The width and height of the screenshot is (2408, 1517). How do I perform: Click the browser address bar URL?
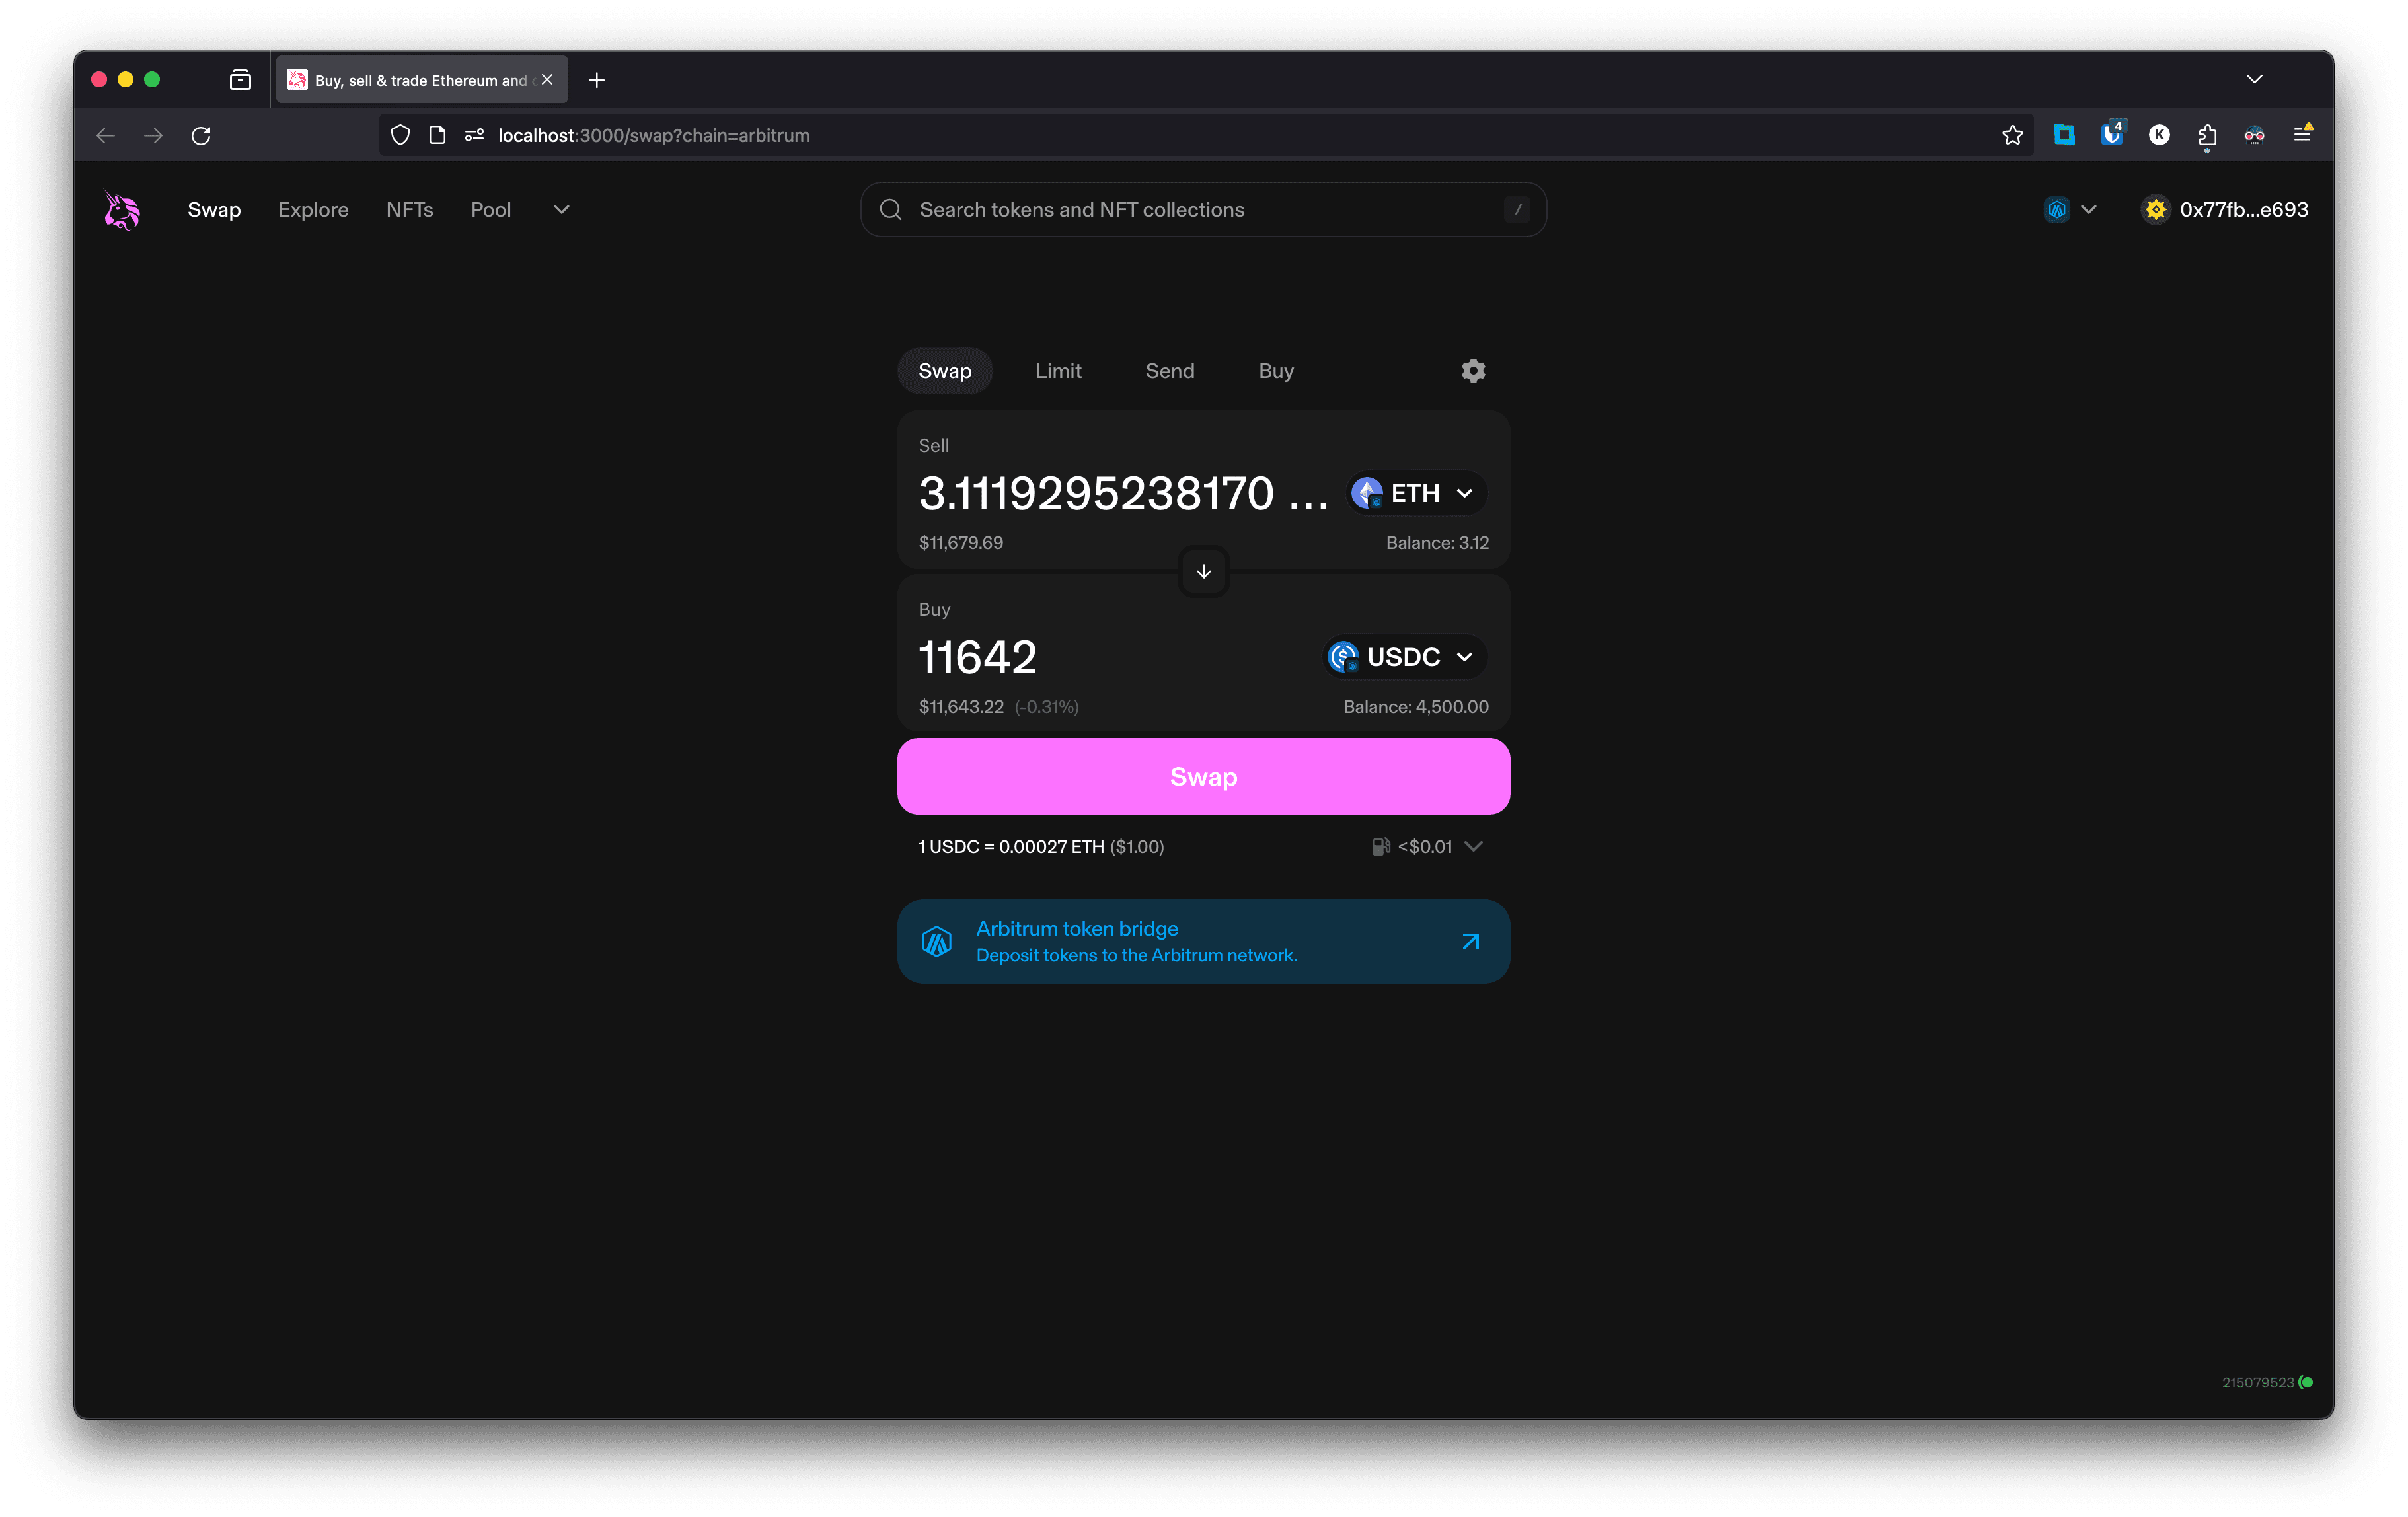[654, 135]
